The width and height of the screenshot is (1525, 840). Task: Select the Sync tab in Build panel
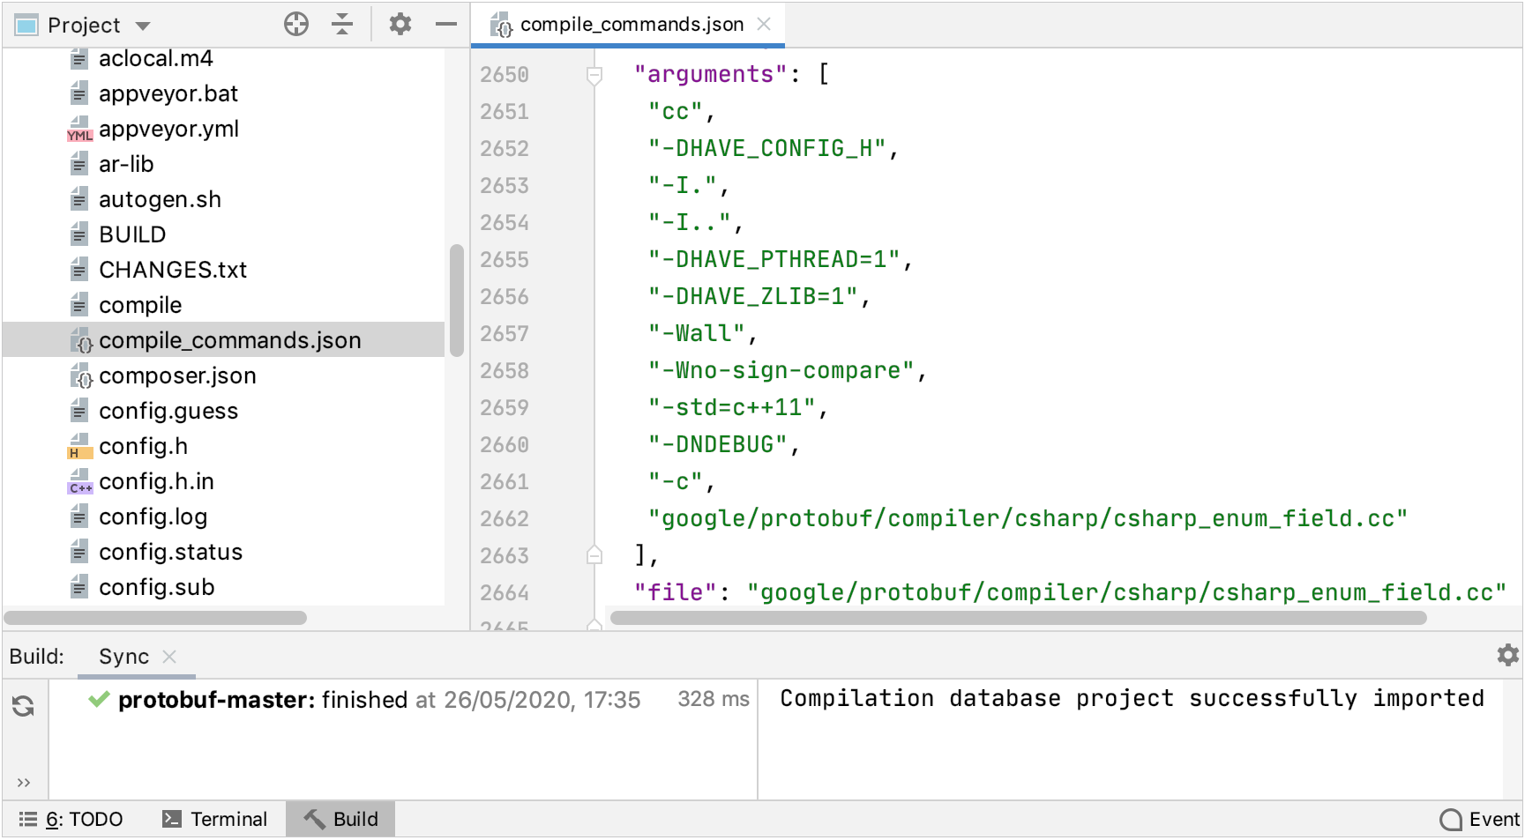[x=123, y=657]
